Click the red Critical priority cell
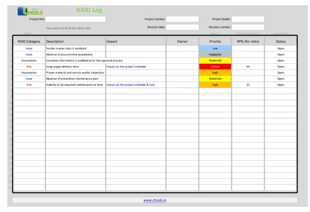This screenshot has height=212, width=310. [215, 67]
